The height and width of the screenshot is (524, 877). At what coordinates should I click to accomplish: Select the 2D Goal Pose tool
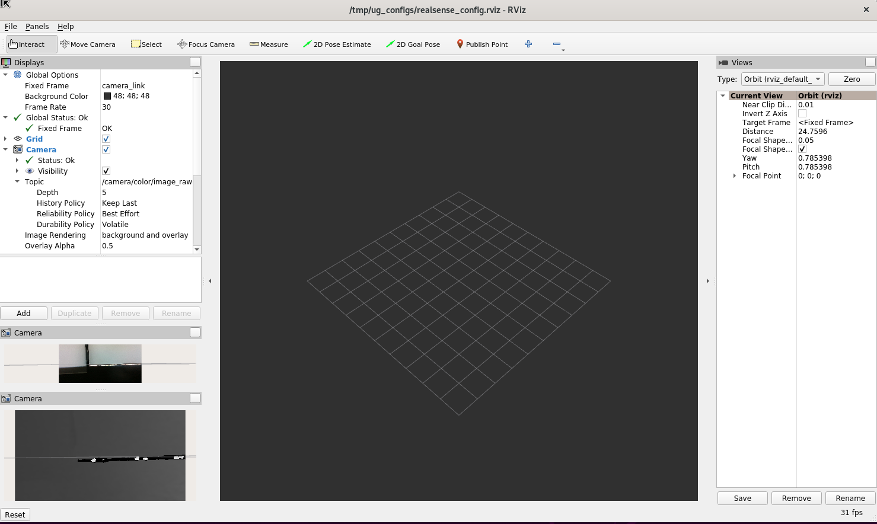tap(413, 44)
